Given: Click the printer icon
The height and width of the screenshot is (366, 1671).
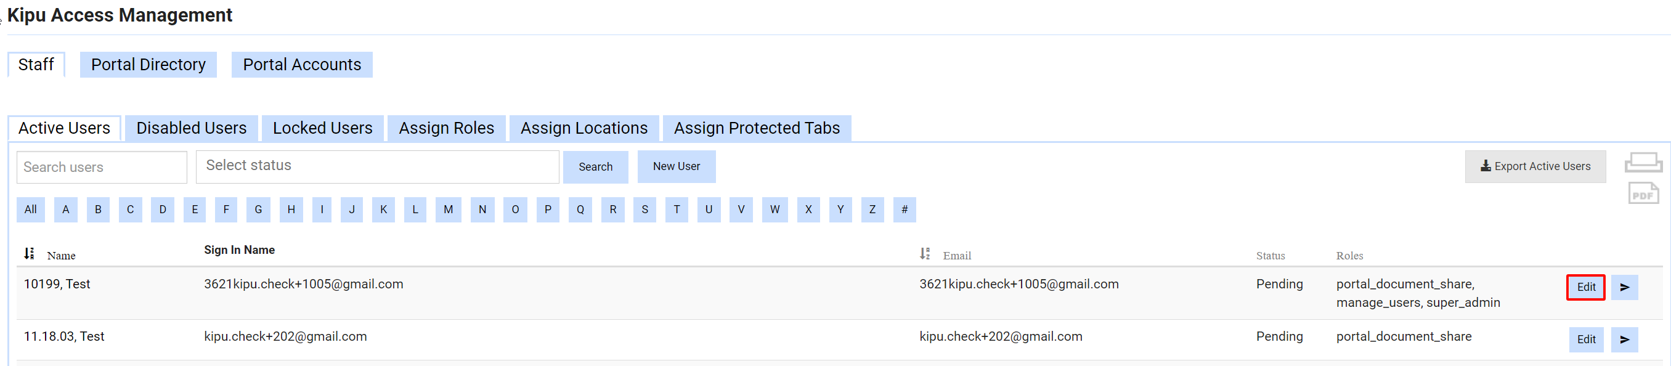Looking at the screenshot, I should (x=1643, y=162).
